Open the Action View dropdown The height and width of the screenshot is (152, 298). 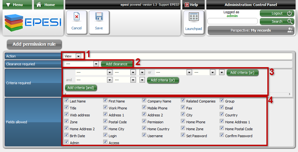click(x=72, y=56)
